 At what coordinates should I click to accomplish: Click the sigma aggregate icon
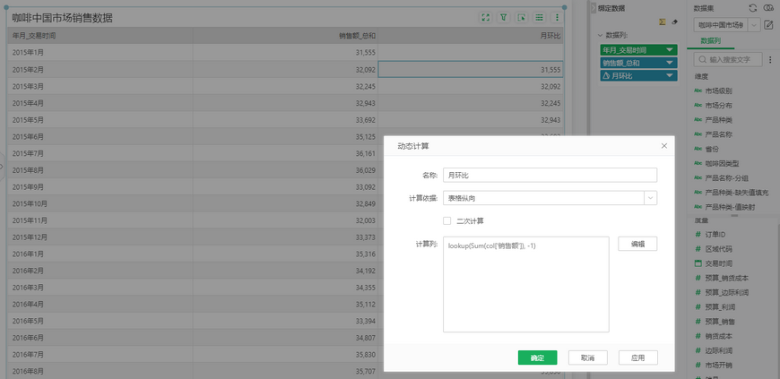[x=663, y=22]
